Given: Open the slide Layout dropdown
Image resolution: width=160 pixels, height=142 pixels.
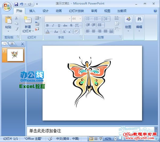Looking at the screenshot, I should point(38,18).
